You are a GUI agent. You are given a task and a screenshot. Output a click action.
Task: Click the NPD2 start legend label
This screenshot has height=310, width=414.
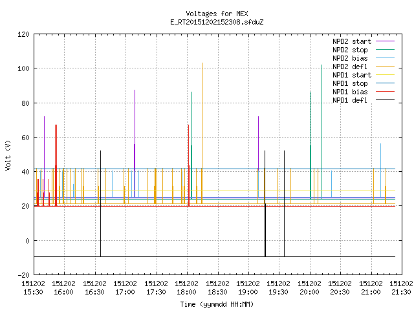pyautogui.click(x=352, y=41)
